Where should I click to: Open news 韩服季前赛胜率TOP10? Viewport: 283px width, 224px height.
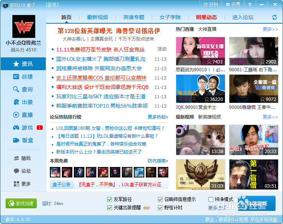pos(102,106)
